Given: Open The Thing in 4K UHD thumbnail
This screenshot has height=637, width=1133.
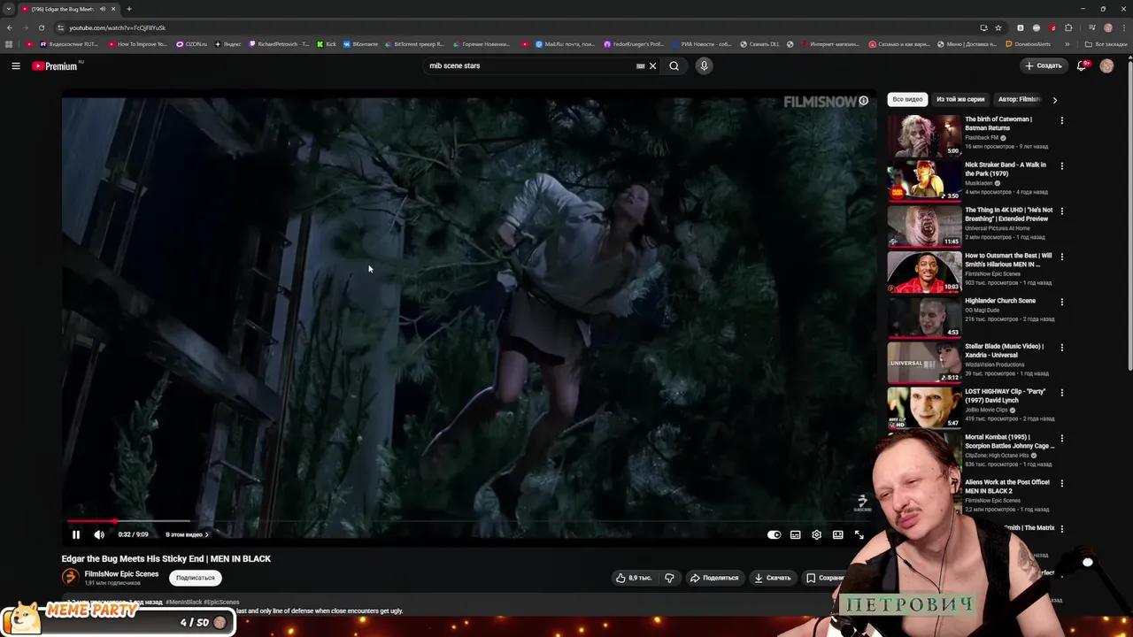Looking at the screenshot, I should (924, 226).
